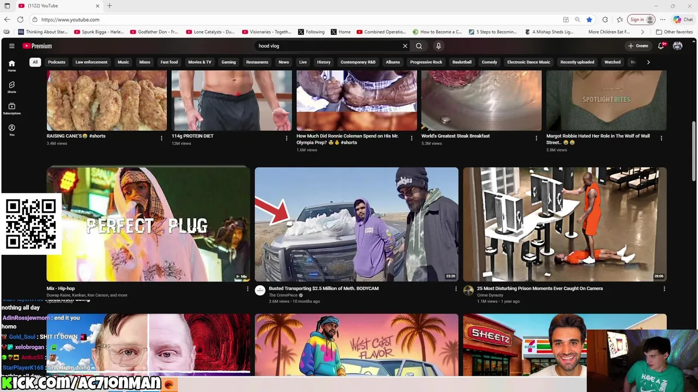The height and width of the screenshot is (392, 698).
Task: Open options for Mix - Hip-hop
Action: coord(248,289)
